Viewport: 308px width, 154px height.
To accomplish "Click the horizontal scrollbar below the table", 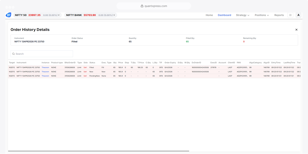I will click(98, 151).
